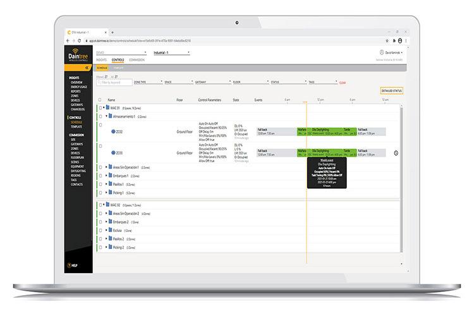This screenshot has width=474, height=316.
Task: Expand the Embarques 2 tree arrow
Action: pos(106,222)
